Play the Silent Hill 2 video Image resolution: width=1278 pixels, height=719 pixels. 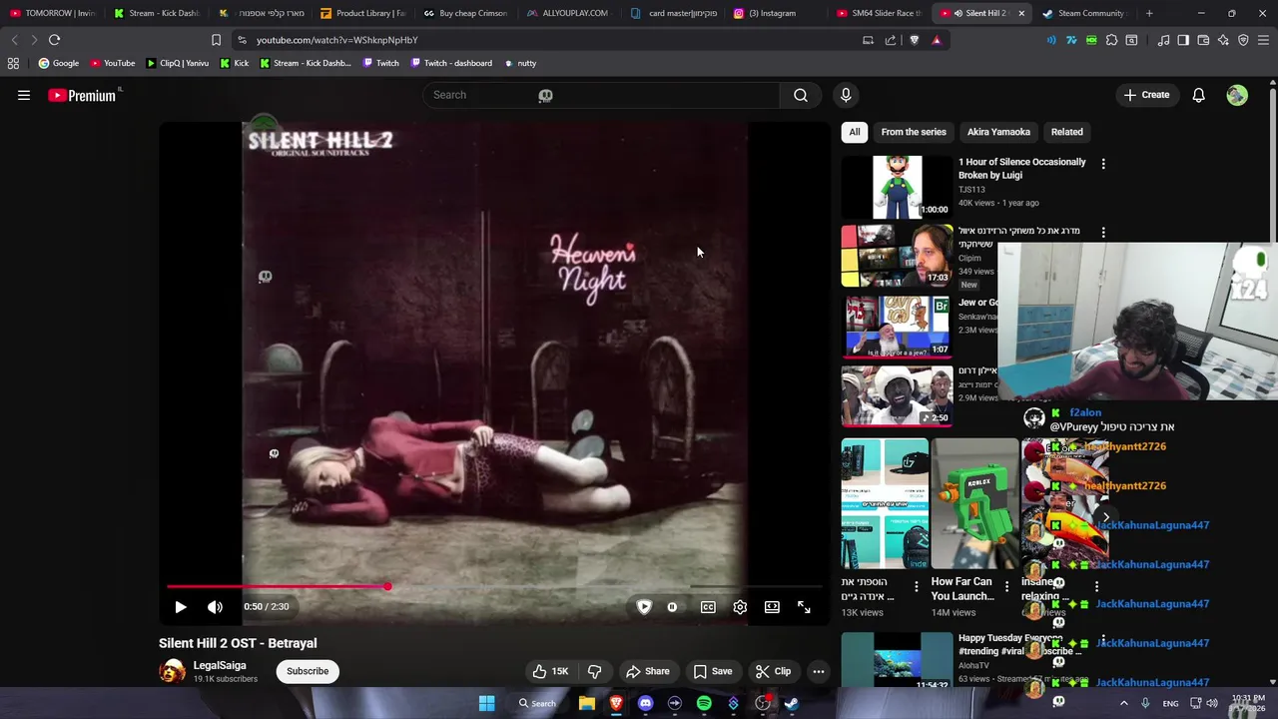click(181, 607)
